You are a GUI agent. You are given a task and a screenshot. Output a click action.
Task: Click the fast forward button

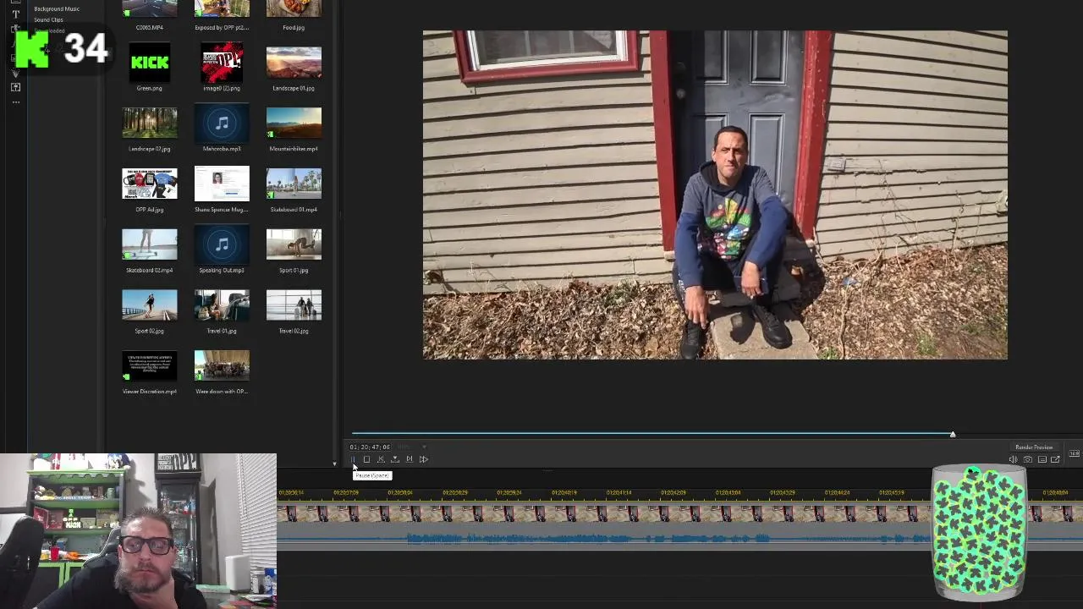tap(424, 459)
